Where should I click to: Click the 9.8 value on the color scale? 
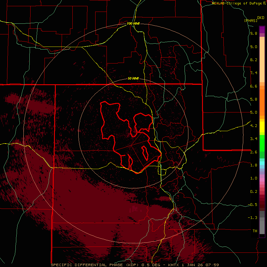pos(254,34)
